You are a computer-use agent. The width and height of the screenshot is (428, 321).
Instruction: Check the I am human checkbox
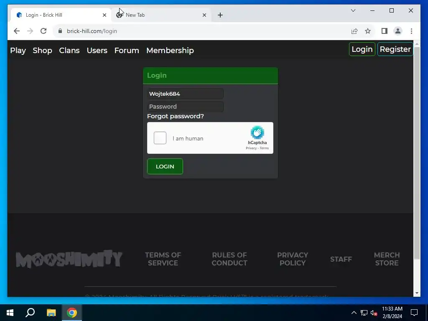(160, 138)
